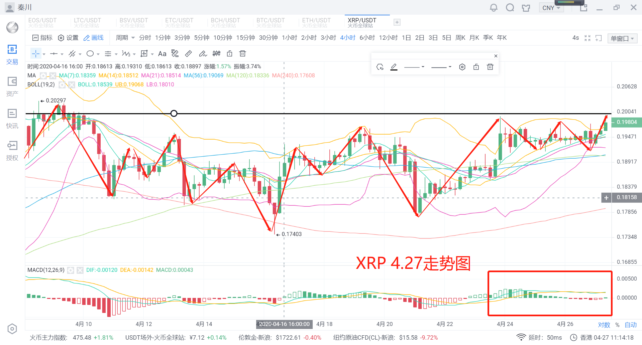Select the Fibonacci levels tool
The height and width of the screenshot is (345, 642).
pyautogui.click(x=108, y=53)
